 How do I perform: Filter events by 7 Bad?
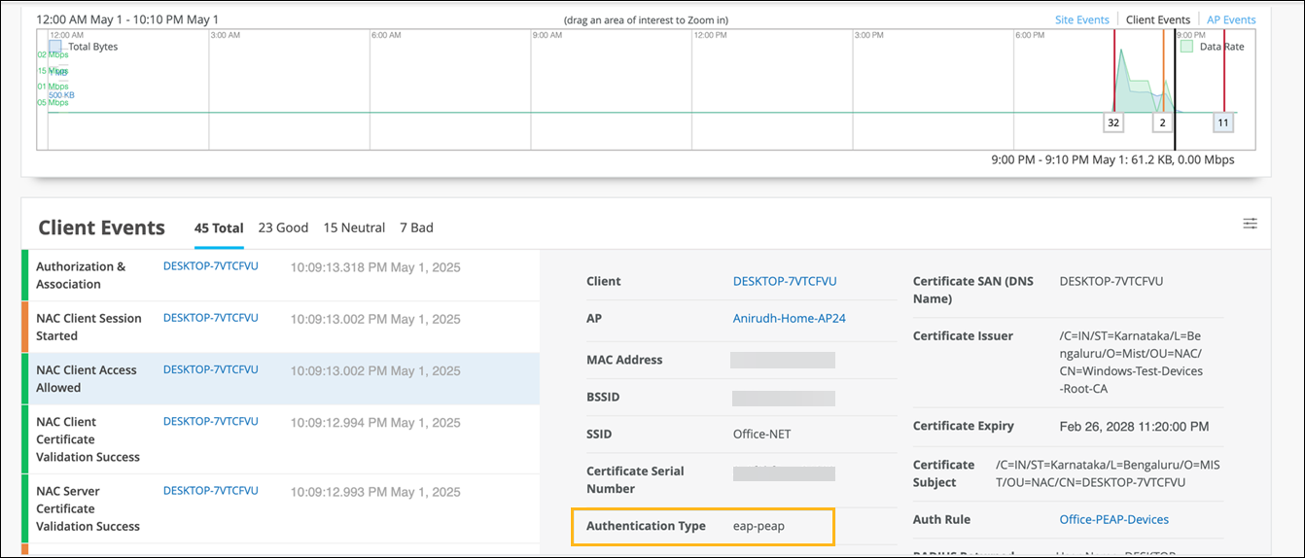pyautogui.click(x=416, y=227)
